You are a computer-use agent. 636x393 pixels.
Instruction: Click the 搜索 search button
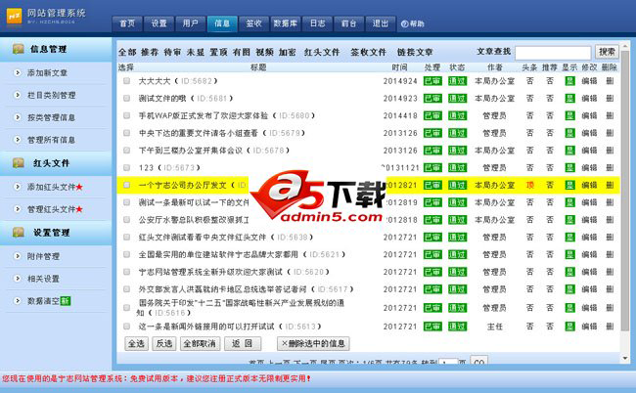(x=607, y=52)
